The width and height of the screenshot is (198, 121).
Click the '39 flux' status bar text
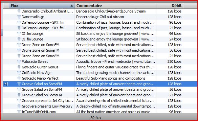(x=96, y=118)
